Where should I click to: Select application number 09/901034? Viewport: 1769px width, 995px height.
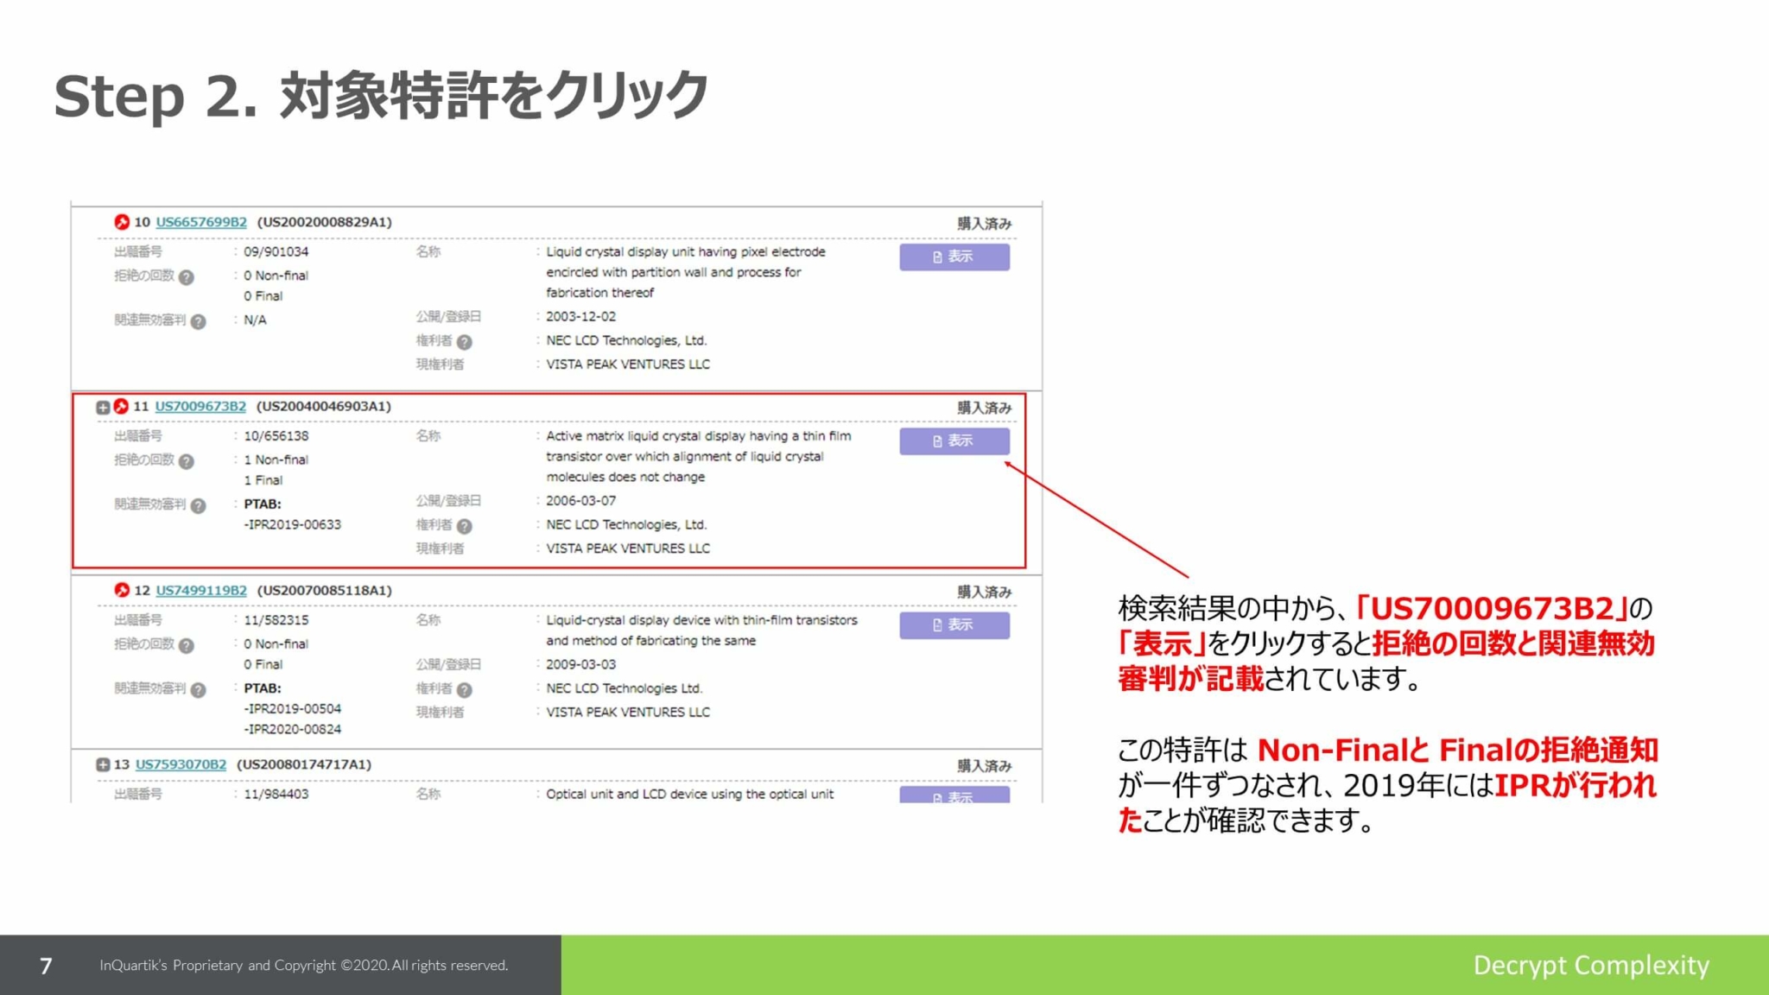[x=276, y=252]
